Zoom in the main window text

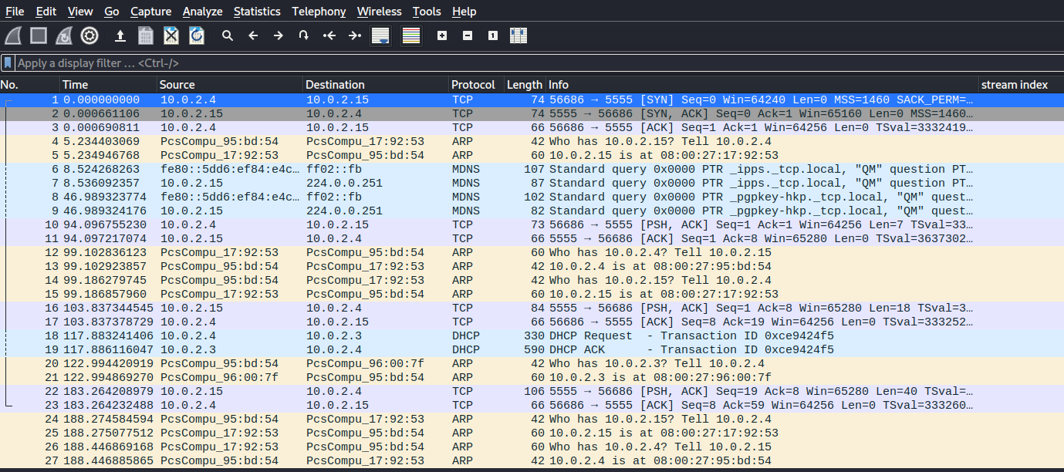[x=441, y=35]
